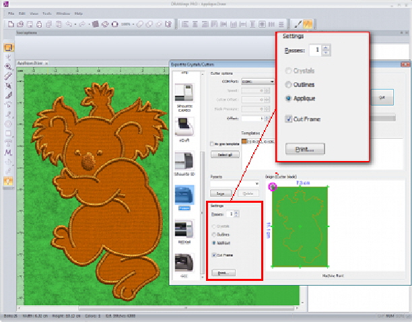
Task: Click the cut progress bar in the dialog
Action: point(382,118)
